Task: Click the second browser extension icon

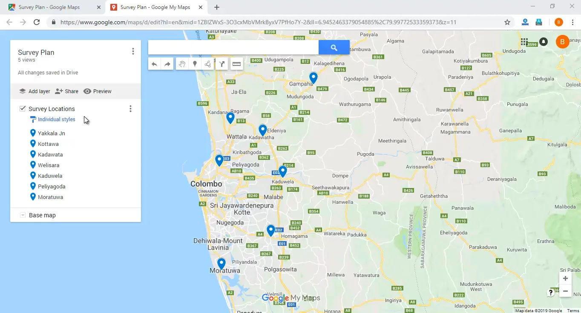Action: click(x=539, y=22)
